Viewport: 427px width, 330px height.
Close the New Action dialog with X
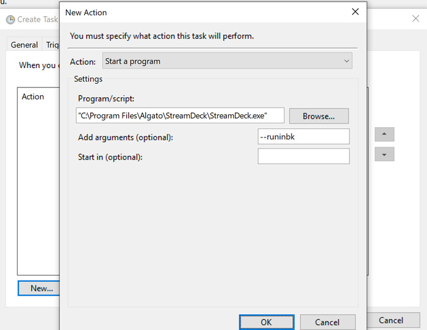(x=355, y=12)
